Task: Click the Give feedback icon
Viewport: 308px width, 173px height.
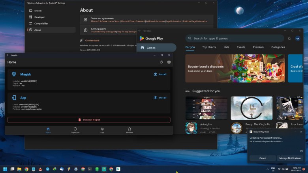Action: (82, 41)
